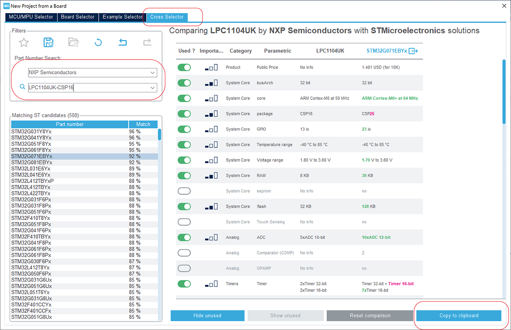
Task: Click the Copy to clipboard button
Action: 459,316
